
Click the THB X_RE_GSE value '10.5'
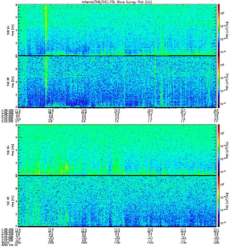[84, 110]
